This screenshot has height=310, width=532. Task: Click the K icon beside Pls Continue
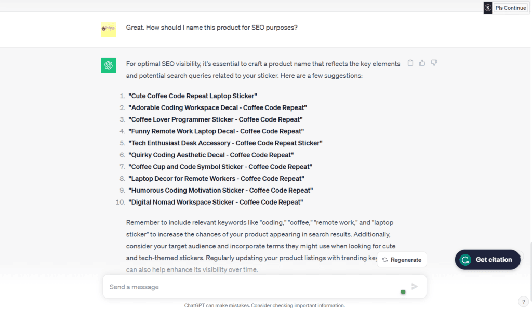pyautogui.click(x=488, y=8)
